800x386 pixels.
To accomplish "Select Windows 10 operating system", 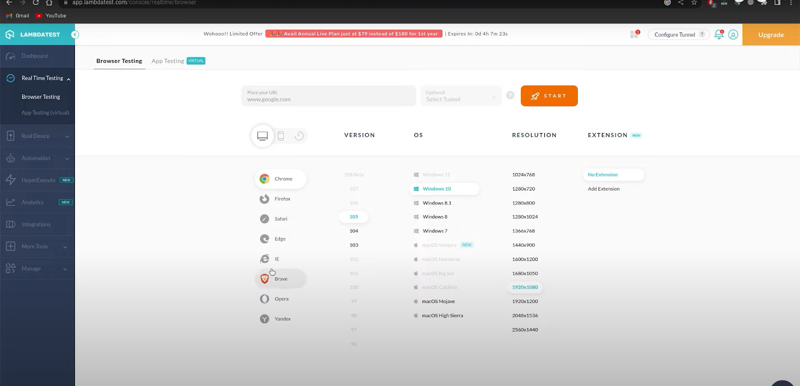I will click(443, 189).
